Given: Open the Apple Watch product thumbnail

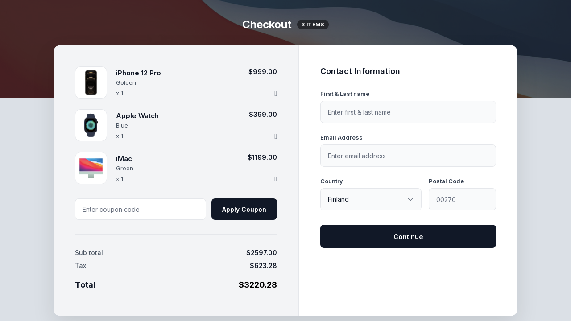Looking at the screenshot, I should 91,125.
